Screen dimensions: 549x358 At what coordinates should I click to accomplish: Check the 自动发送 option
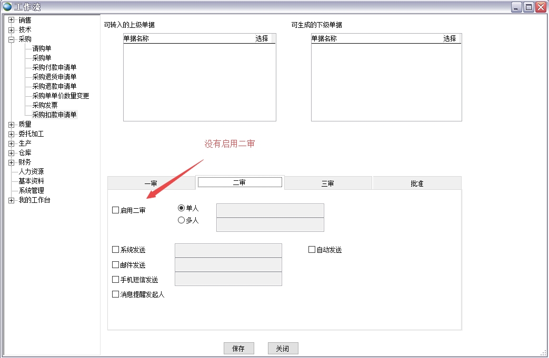point(312,250)
